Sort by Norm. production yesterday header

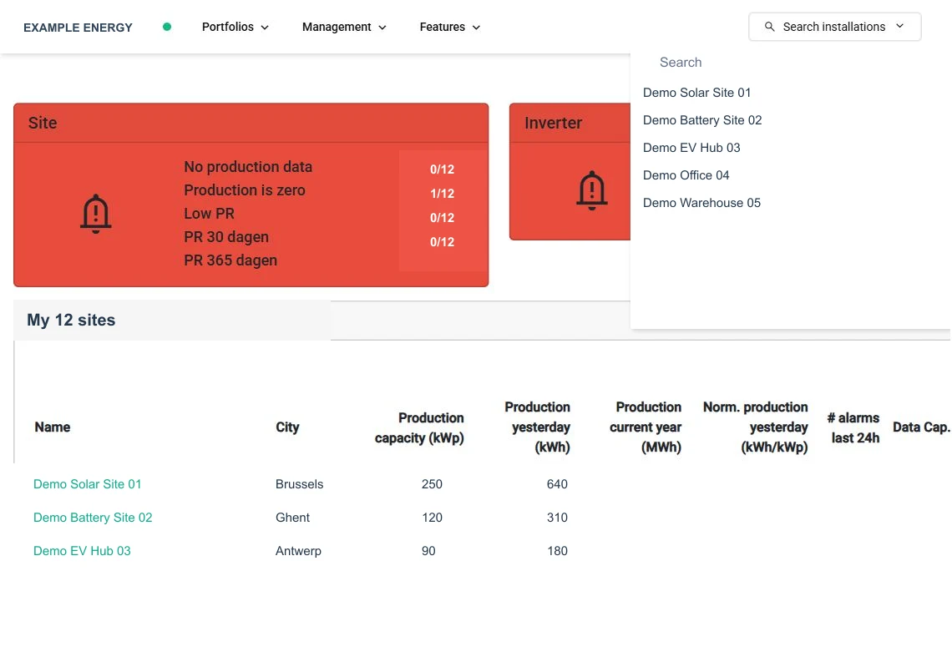pyautogui.click(x=755, y=427)
